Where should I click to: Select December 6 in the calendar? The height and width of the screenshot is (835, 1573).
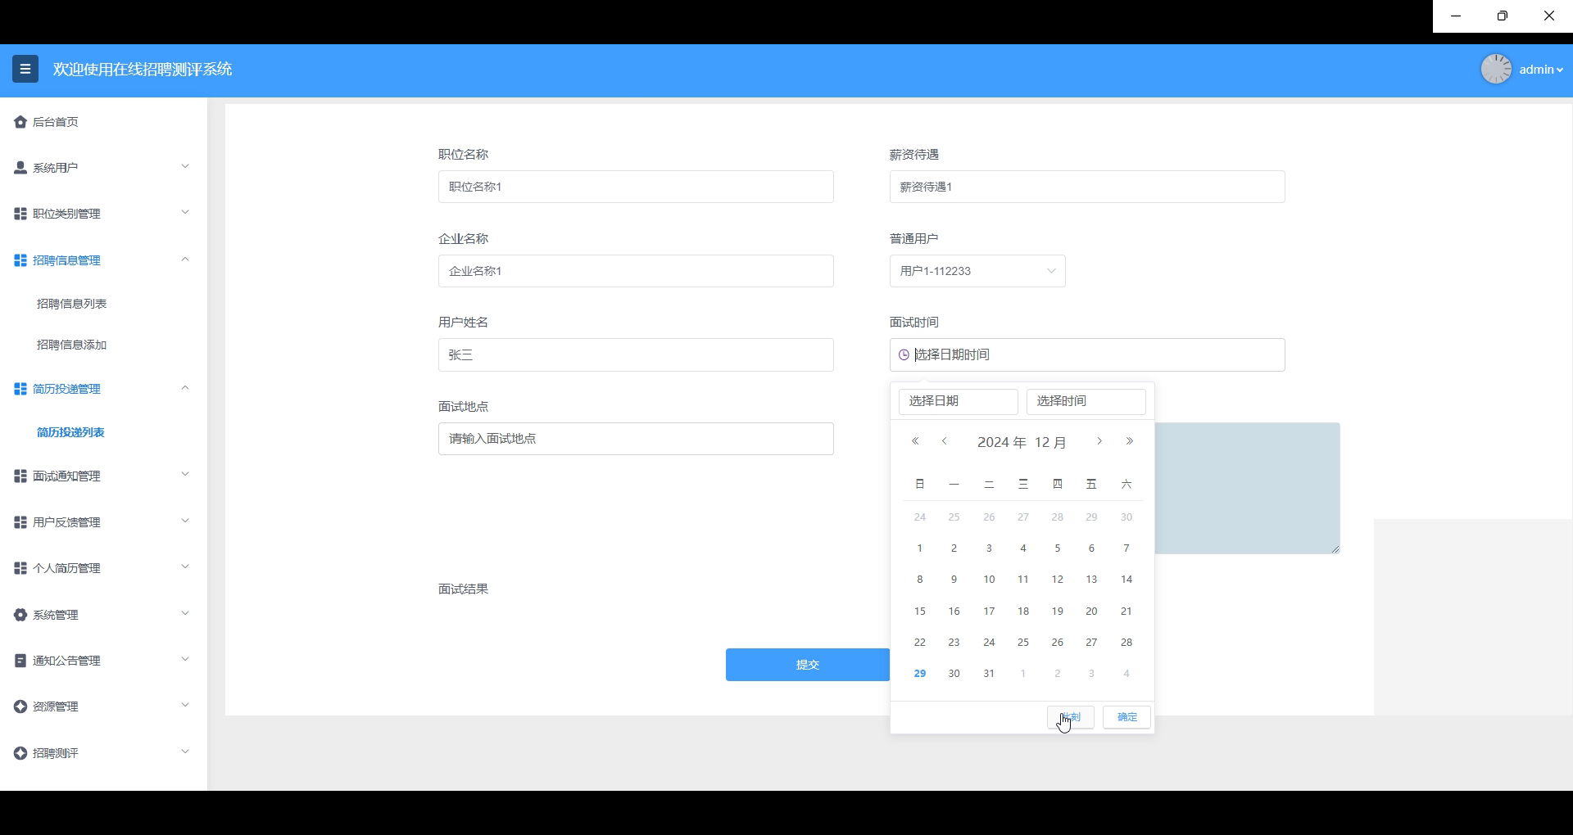point(1091,548)
